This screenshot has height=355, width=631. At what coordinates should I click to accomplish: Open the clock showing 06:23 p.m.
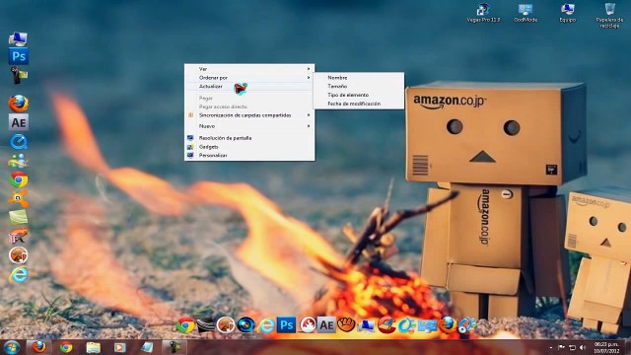tap(606, 347)
